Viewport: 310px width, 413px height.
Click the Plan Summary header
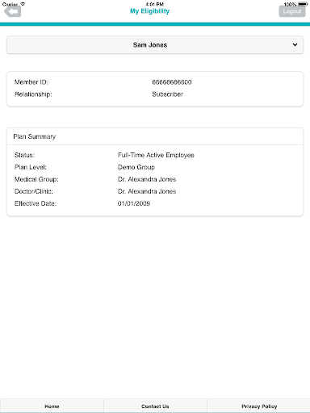coord(35,136)
